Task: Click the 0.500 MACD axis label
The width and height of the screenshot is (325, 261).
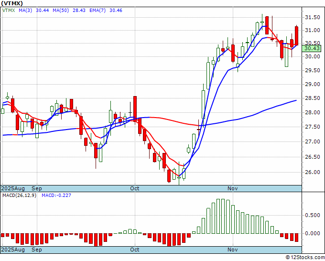Action: coord(313,216)
